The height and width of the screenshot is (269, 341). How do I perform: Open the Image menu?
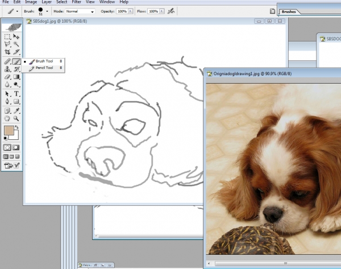(x=31, y=2)
